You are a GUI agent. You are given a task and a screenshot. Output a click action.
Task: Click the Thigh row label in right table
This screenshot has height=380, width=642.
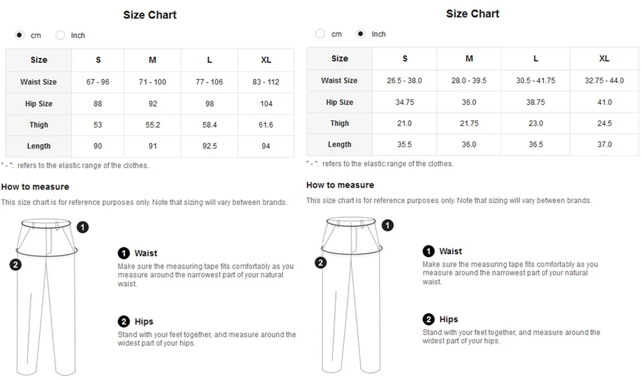click(x=340, y=124)
